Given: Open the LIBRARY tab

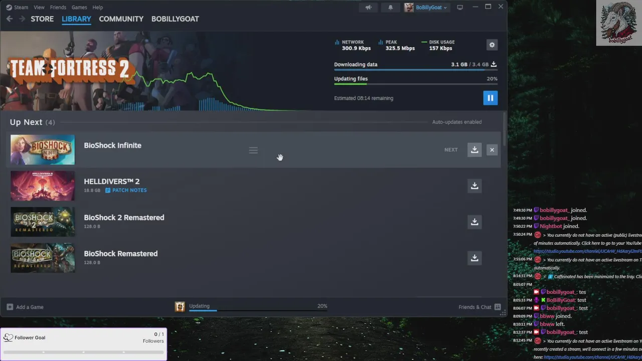Looking at the screenshot, I should (x=76, y=19).
